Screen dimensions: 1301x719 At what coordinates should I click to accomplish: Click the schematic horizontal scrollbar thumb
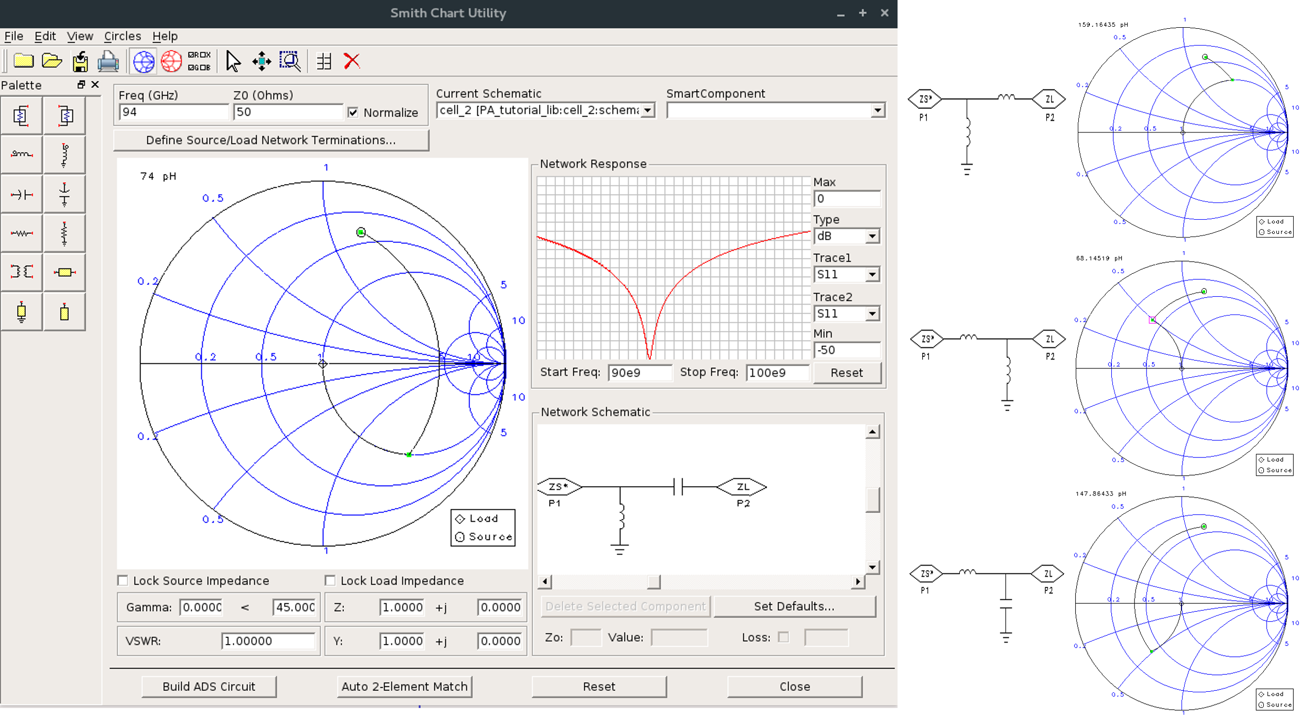(x=653, y=581)
